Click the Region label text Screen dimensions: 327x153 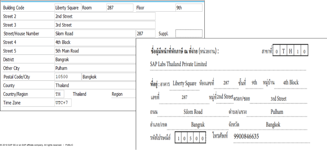117,94
